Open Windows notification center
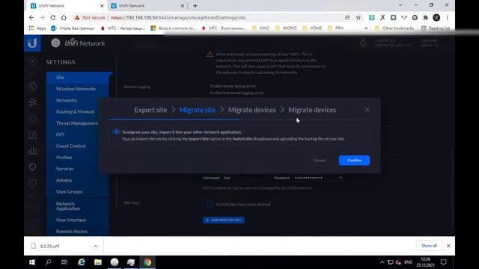Viewport: 479px width, 269px height. click(x=444, y=262)
